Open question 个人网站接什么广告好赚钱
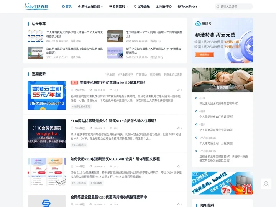Viewport: 276px width, 207px height. [216, 117]
